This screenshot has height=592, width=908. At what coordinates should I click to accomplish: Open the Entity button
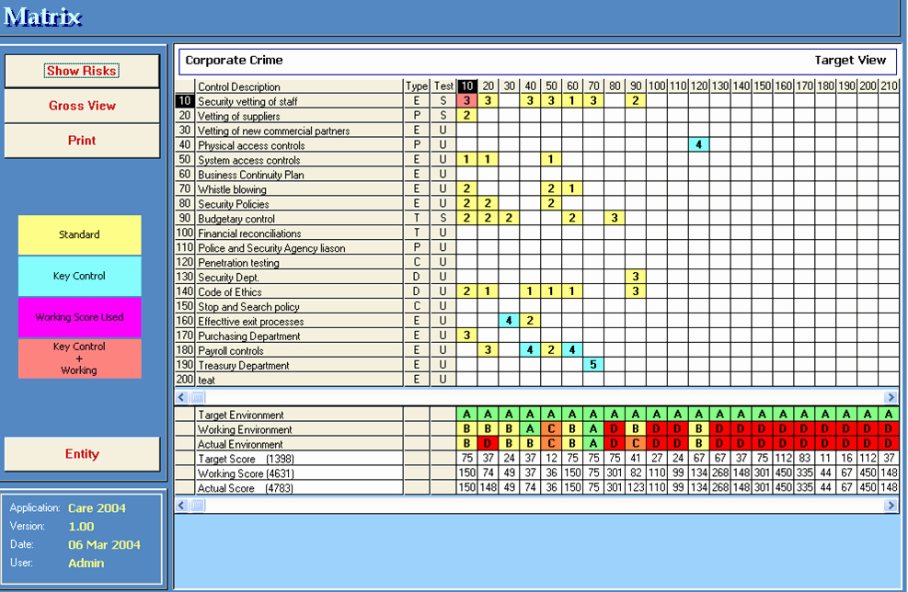point(82,454)
